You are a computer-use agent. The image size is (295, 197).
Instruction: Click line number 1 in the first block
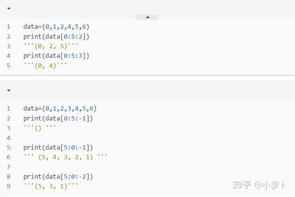point(8,27)
